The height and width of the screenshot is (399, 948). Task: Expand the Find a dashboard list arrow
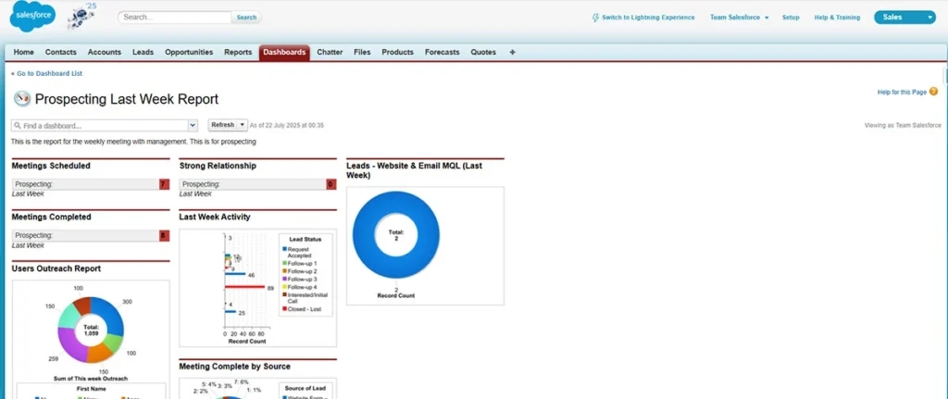pyautogui.click(x=193, y=126)
